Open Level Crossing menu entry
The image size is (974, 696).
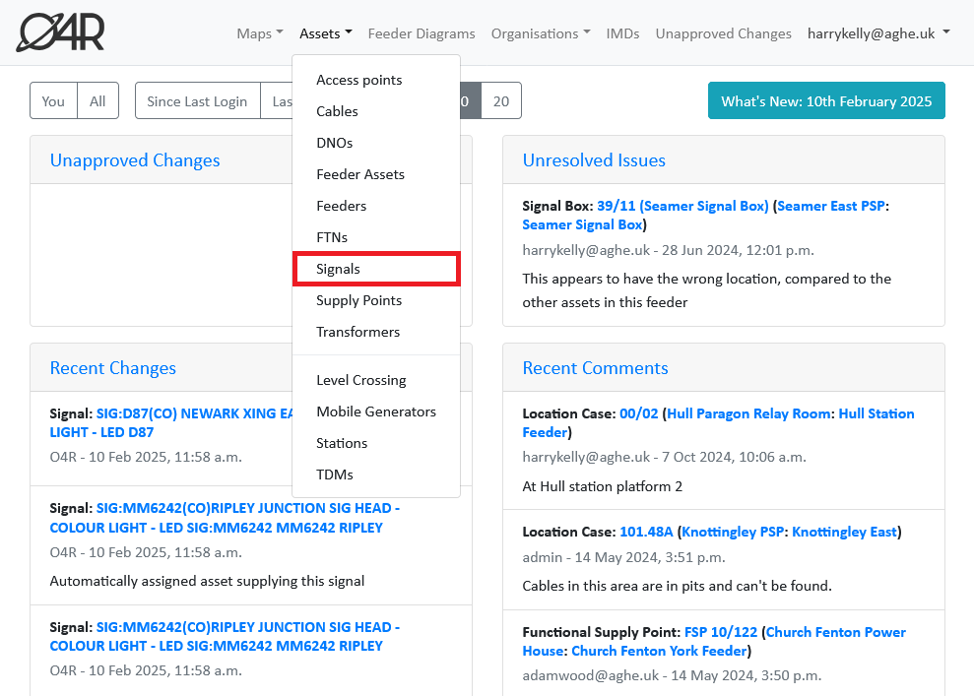pyautogui.click(x=376, y=380)
